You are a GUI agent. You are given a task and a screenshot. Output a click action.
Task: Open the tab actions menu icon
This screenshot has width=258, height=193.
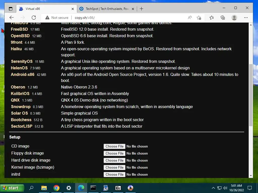pos(11,9)
